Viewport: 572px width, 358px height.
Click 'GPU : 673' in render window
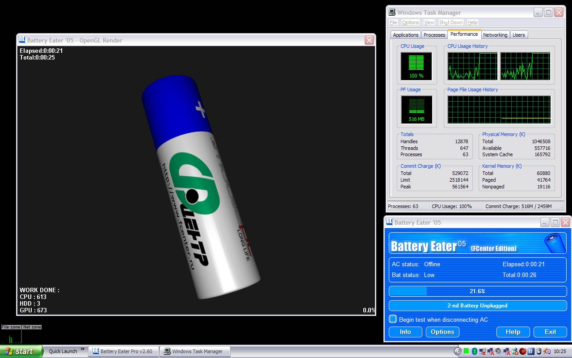pos(33,310)
